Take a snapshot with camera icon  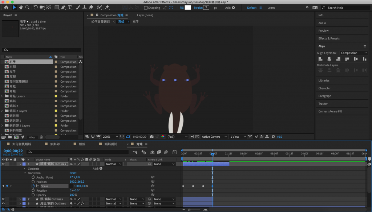point(151,137)
